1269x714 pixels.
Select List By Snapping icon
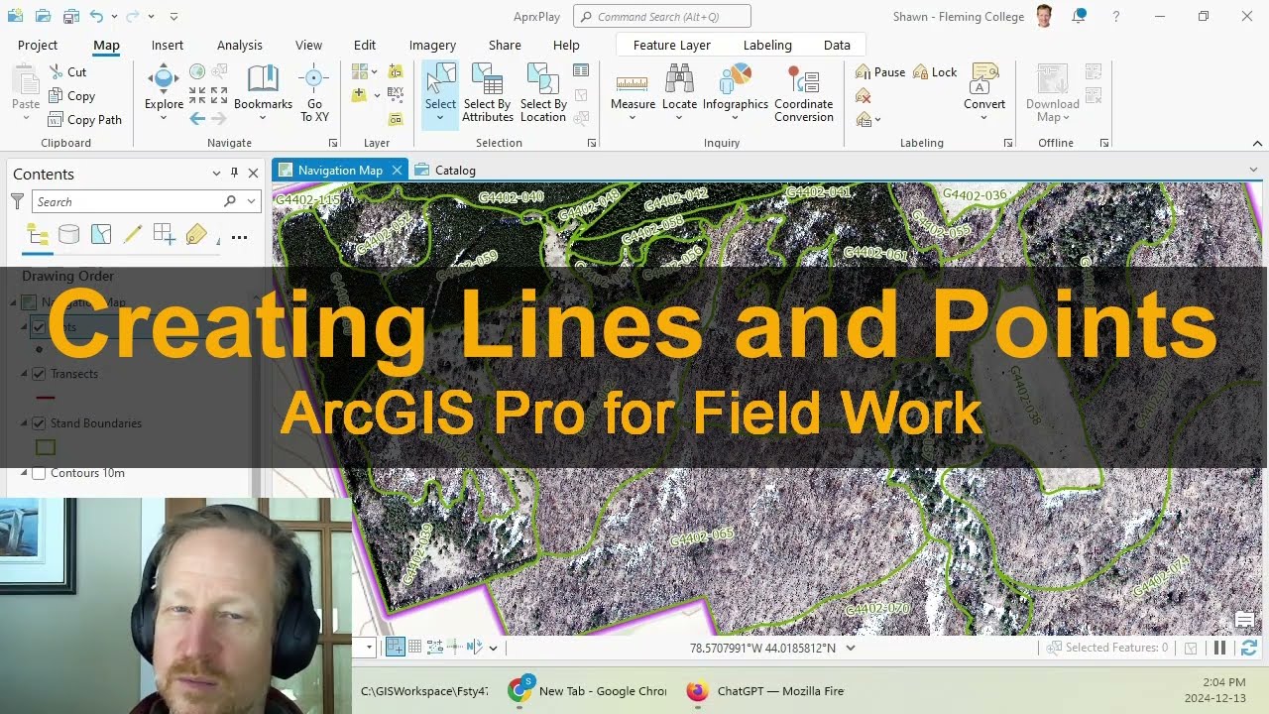coord(165,235)
